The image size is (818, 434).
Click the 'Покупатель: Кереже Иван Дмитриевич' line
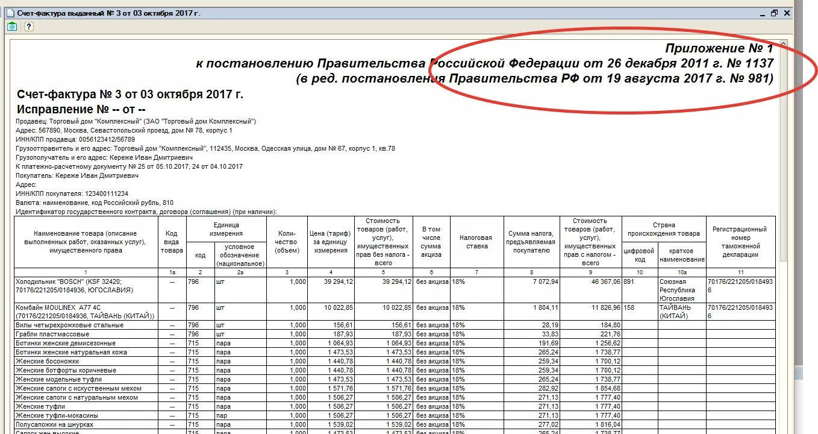tap(77, 175)
